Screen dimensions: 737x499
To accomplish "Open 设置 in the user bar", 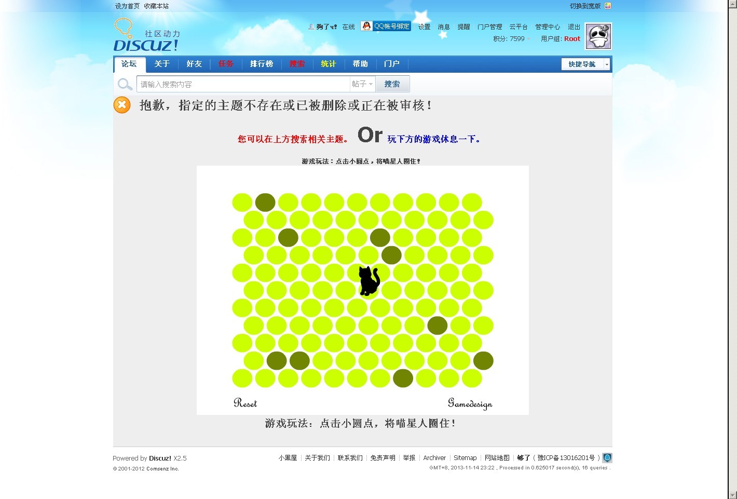I will pyautogui.click(x=425, y=27).
